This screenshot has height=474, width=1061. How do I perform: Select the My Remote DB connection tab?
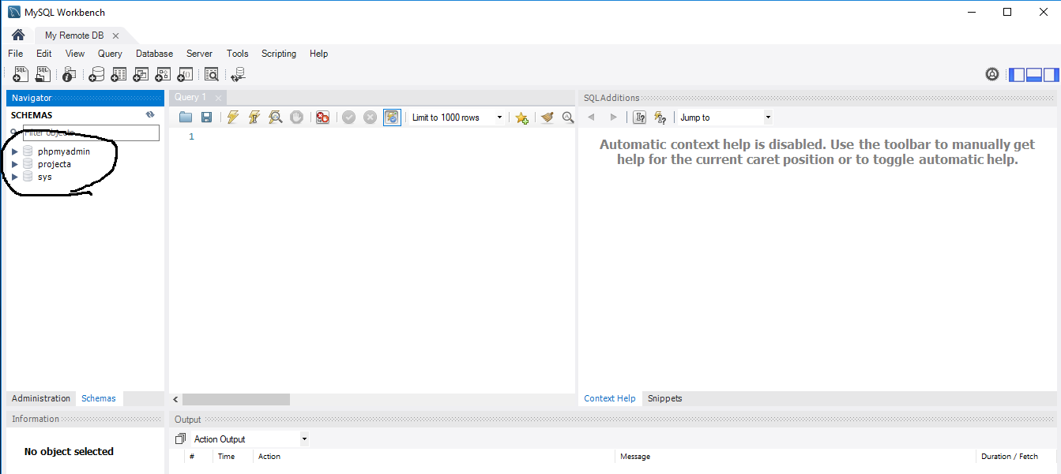click(73, 35)
